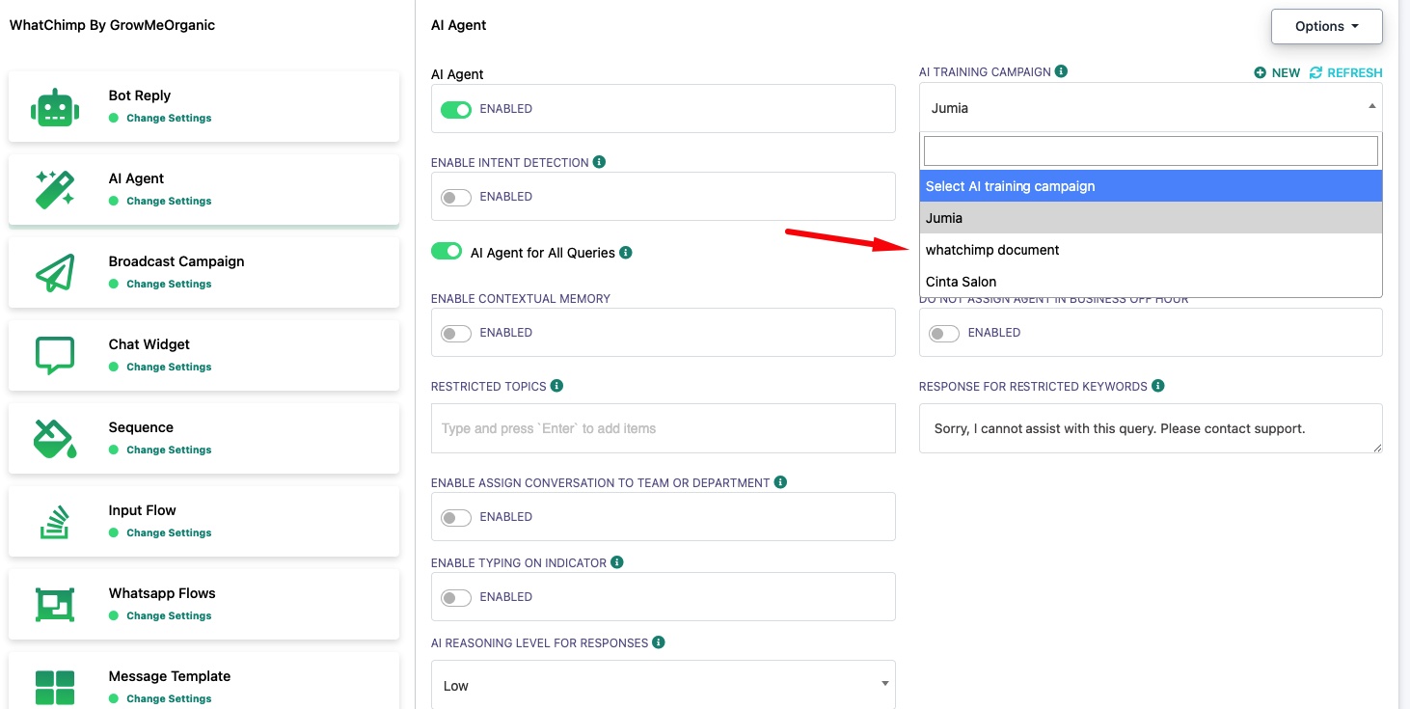Choose 'Select AI training campaign' option
The image size is (1410, 709).
(1151, 186)
